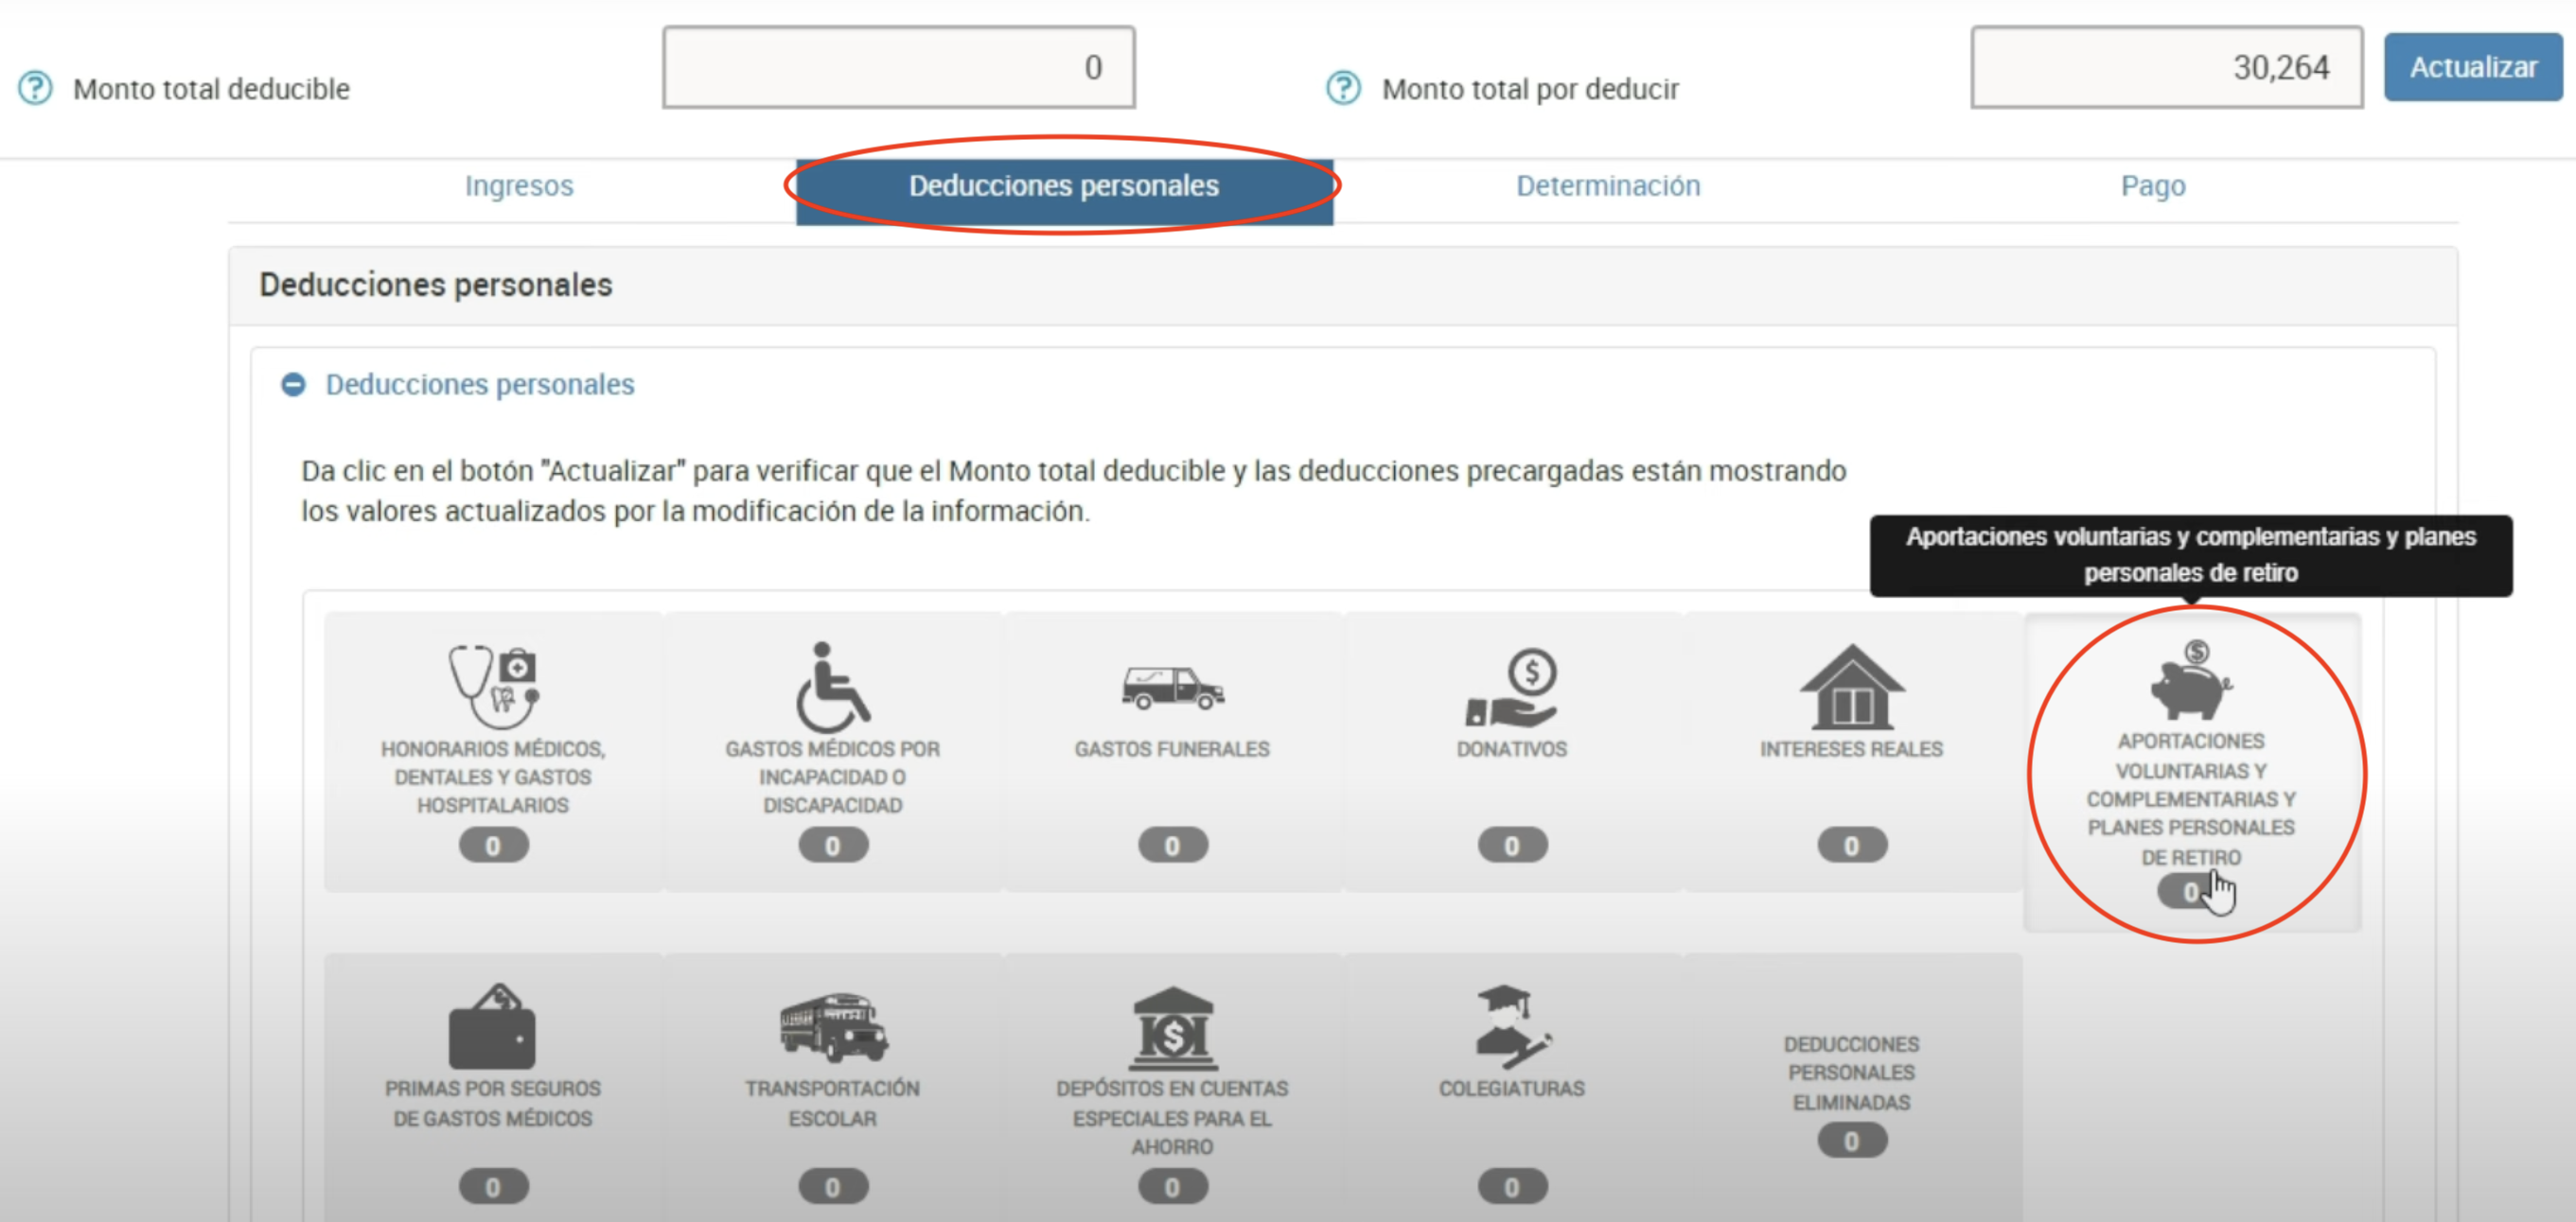Open the Determinación tab
Screen dimensions: 2576x1222
(1607, 185)
